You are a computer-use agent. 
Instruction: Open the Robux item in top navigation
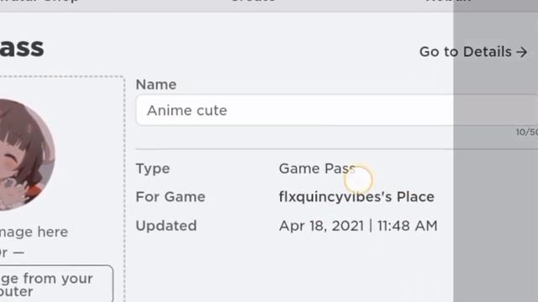pos(448,1)
